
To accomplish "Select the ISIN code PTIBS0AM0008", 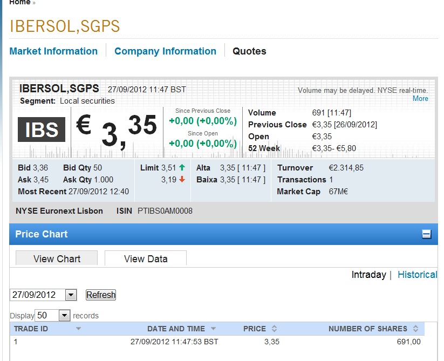I will [x=165, y=211].
